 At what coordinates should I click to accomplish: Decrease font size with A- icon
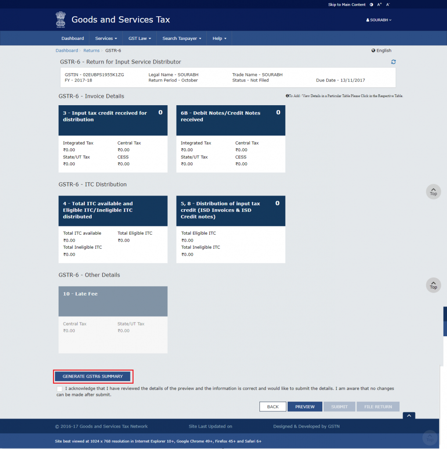point(388,4)
